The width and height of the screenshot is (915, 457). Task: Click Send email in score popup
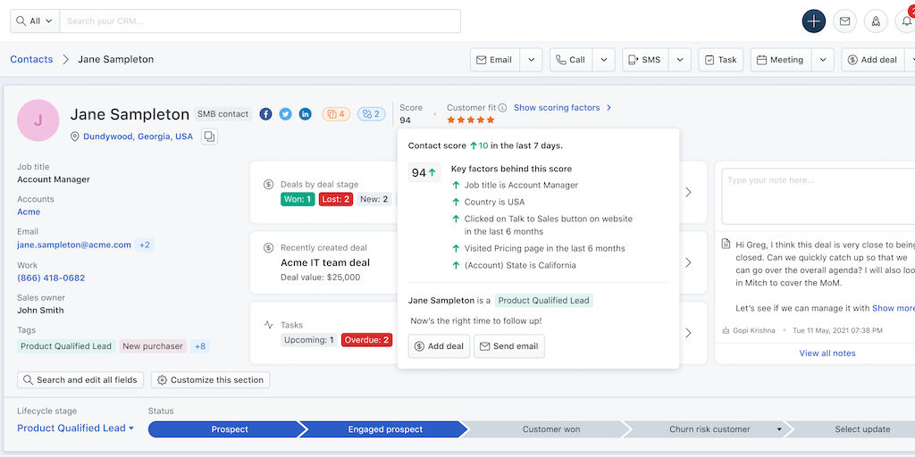pos(508,346)
